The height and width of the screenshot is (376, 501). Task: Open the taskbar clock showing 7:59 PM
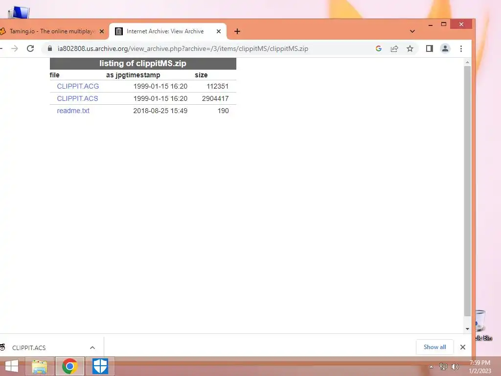(x=480, y=367)
